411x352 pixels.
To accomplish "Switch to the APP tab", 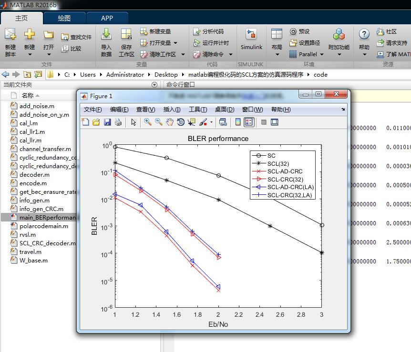I will (107, 18).
